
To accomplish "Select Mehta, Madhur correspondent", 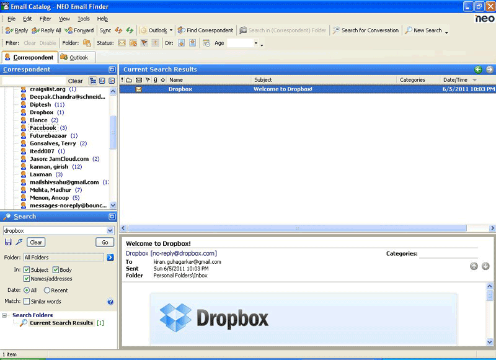I will [x=51, y=190].
